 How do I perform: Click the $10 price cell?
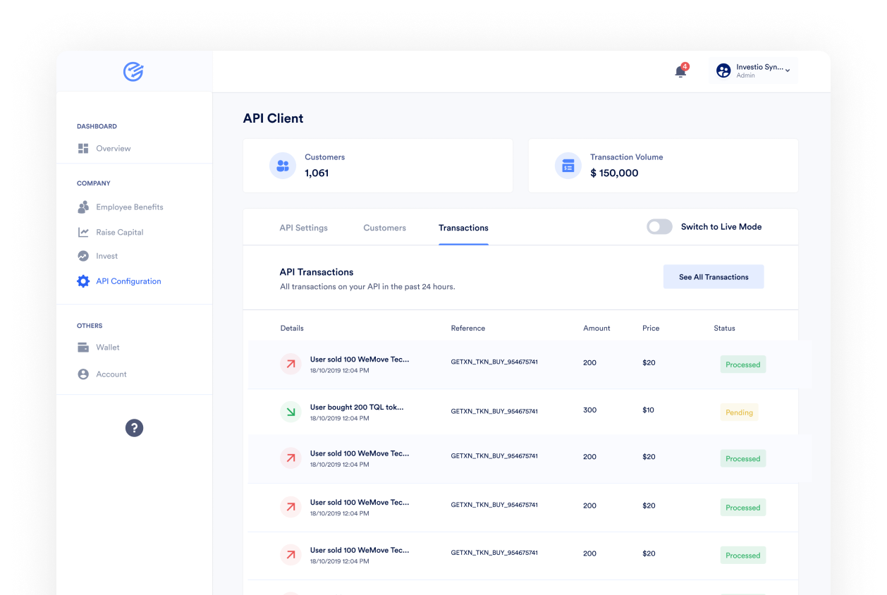coord(649,410)
